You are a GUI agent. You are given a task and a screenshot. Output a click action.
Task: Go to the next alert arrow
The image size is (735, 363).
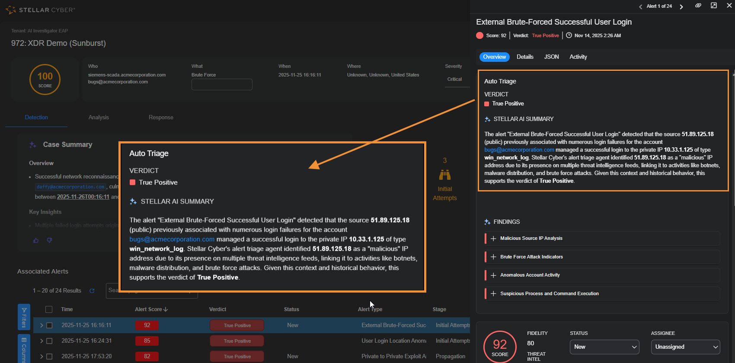681,6
